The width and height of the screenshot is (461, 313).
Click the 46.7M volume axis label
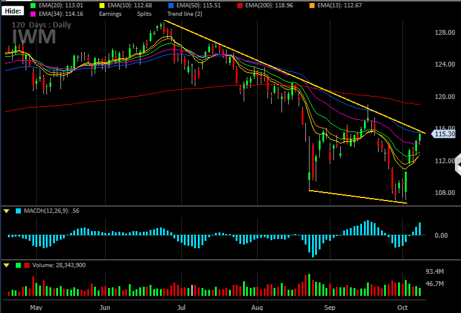coord(435,284)
